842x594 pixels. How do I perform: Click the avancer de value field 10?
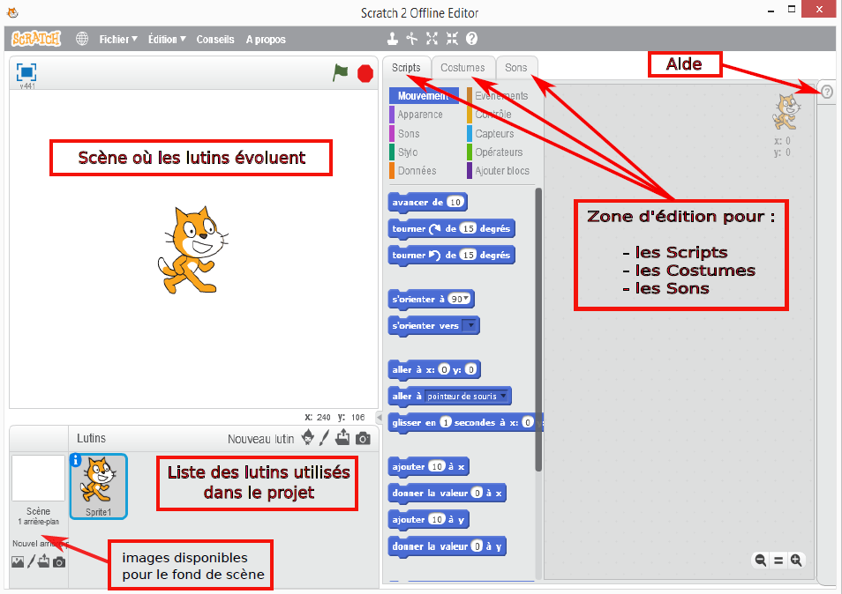tap(455, 202)
